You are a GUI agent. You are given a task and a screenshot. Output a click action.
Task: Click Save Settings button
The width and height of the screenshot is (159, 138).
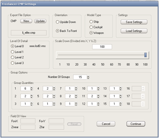pyautogui.click(x=134, y=22)
